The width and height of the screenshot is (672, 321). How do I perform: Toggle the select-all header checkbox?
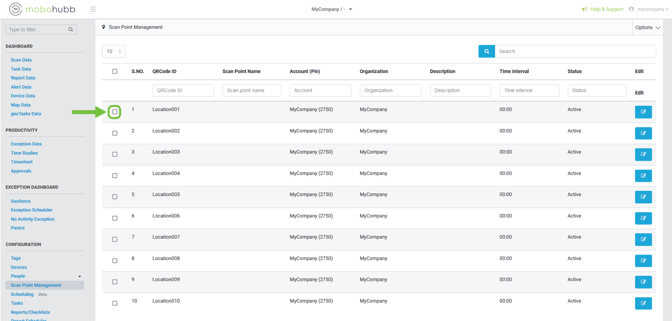point(115,71)
